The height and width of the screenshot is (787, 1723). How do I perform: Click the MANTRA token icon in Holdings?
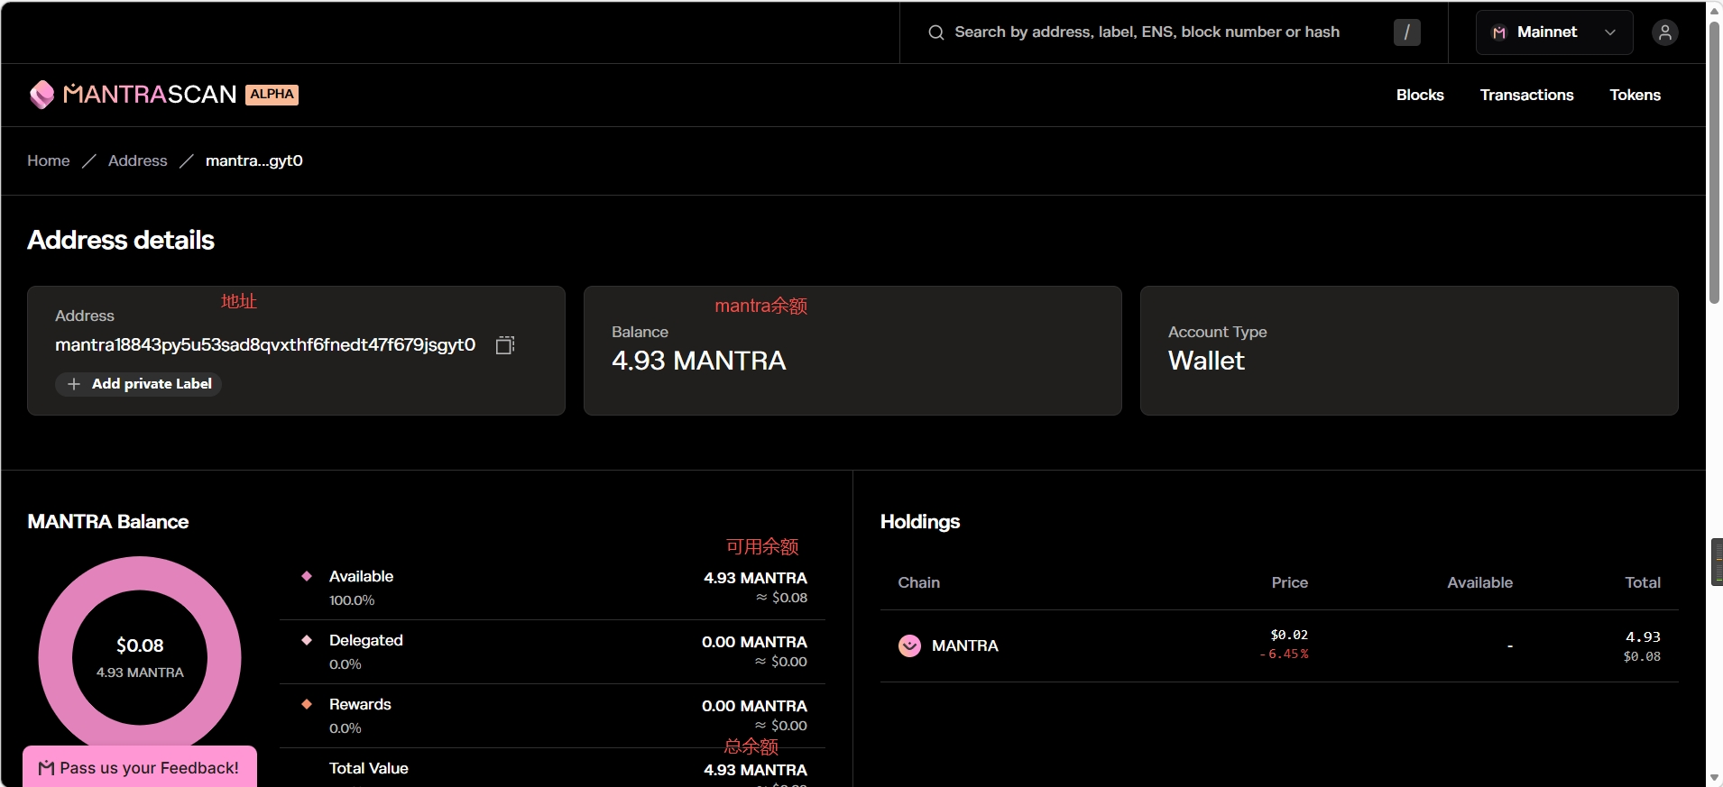pyautogui.click(x=909, y=645)
